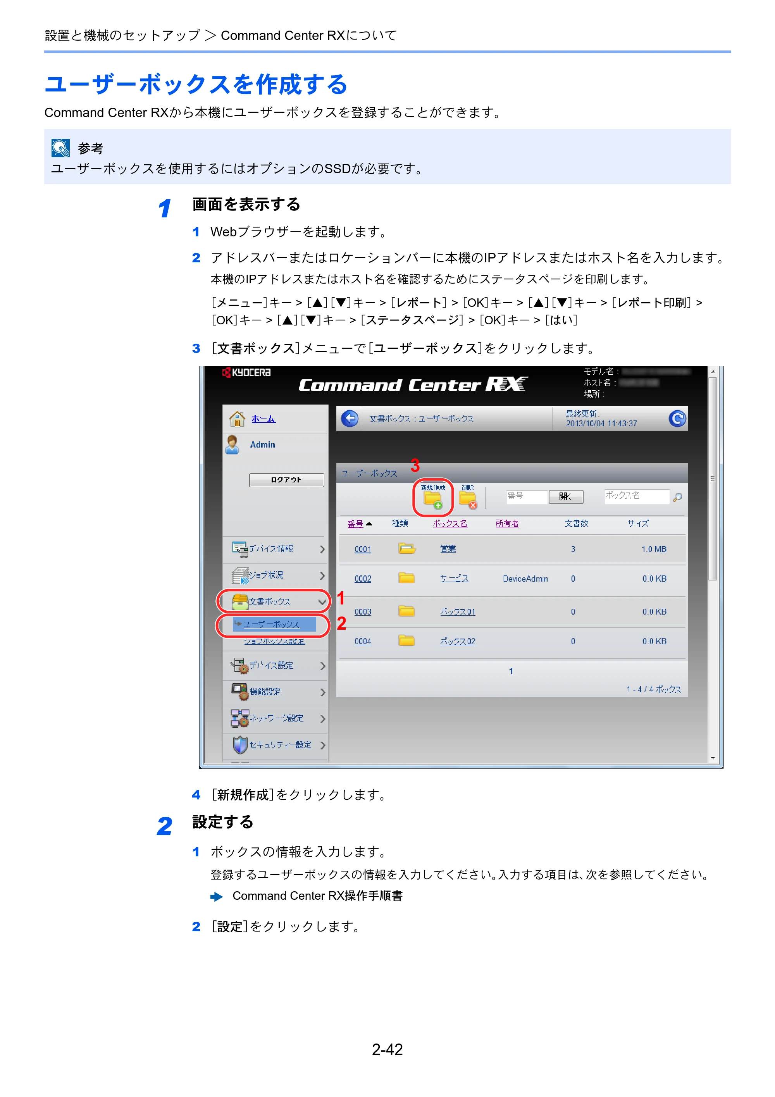
Task: Expand the ネットワーク設定 menu chevron
Action: coord(322,718)
